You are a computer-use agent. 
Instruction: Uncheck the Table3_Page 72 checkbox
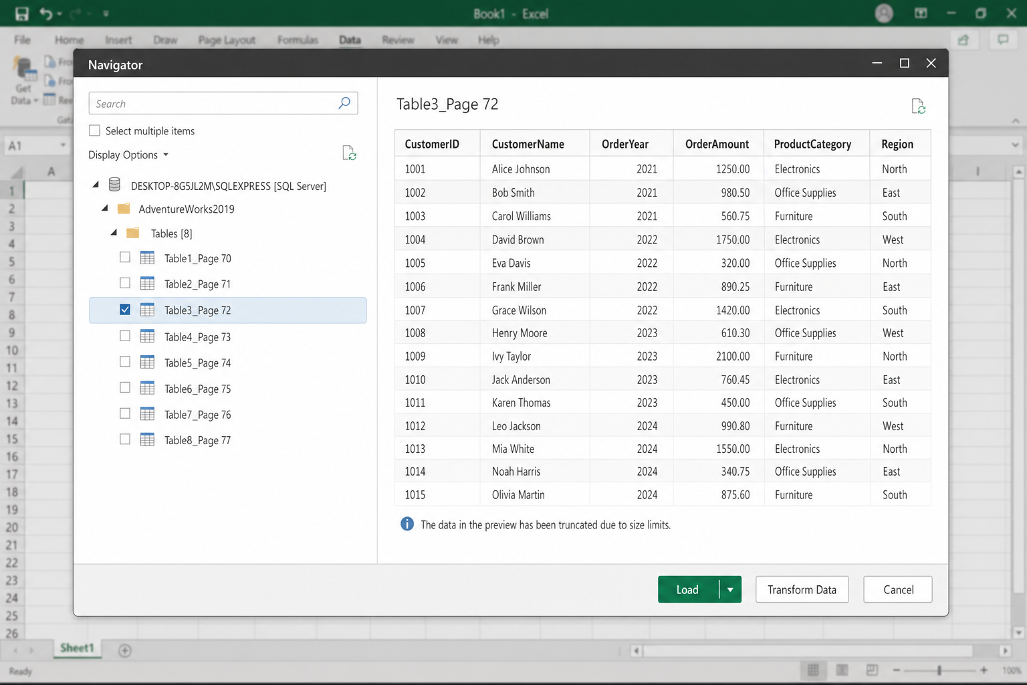coord(125,309)
